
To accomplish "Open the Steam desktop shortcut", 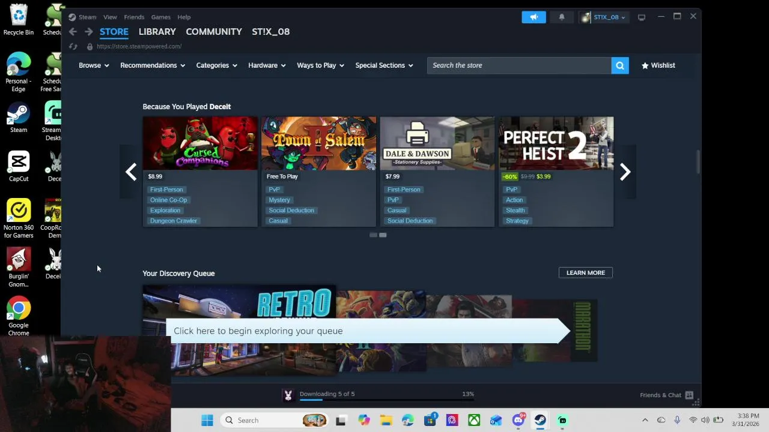I will 19,118.
